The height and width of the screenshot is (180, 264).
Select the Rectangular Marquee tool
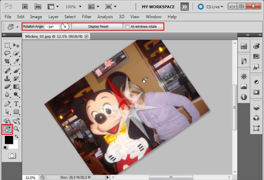pyautogui.click(x=7, y=45)
